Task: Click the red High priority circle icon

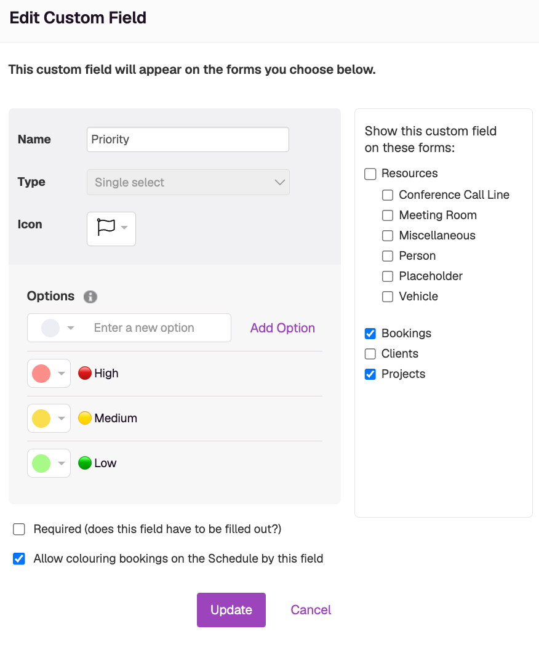Action: click(x=85, y=373)
